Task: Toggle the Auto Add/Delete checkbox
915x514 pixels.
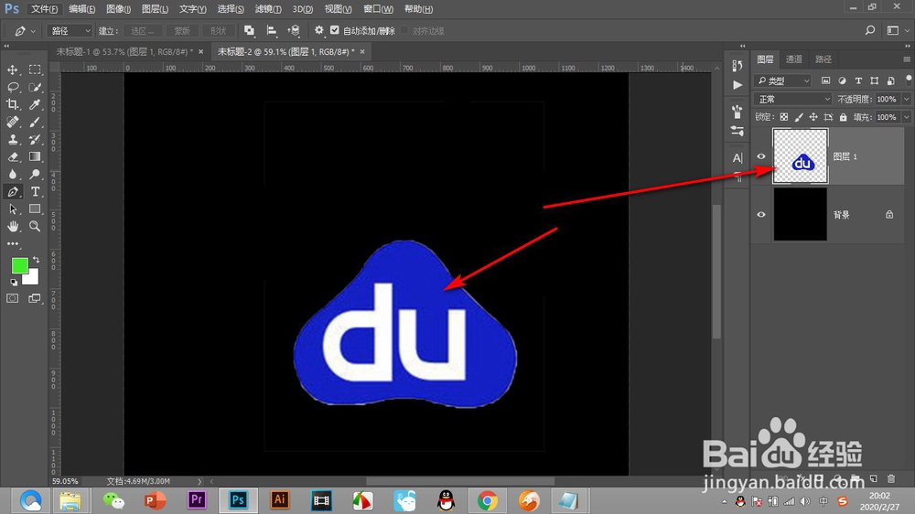Action: [335, 30]
